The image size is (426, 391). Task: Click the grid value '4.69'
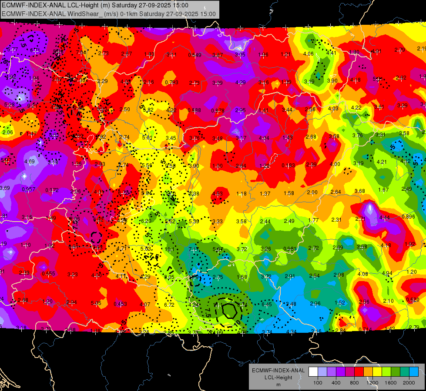pos(29,162)
